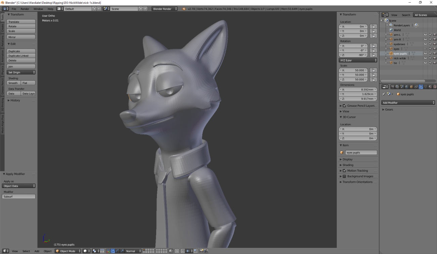Adjust the Scale X value field
Image resolution: width=437 pixels, height=254 pixels.
click(x=353, y=70)
